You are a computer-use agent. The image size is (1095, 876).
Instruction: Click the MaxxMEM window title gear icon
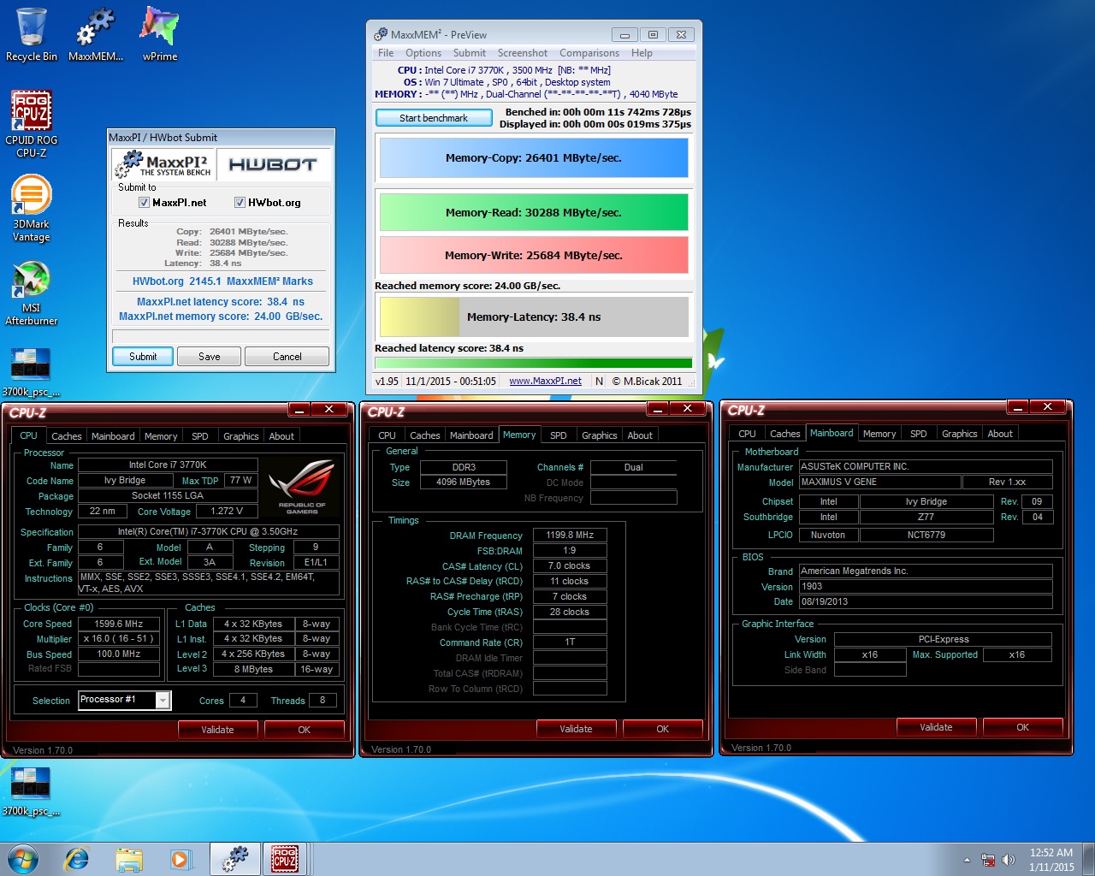pos(381,34)
